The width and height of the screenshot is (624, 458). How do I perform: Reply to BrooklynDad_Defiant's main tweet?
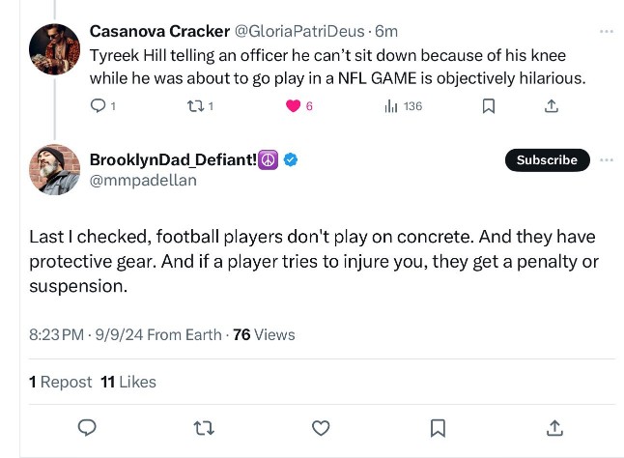86,427
